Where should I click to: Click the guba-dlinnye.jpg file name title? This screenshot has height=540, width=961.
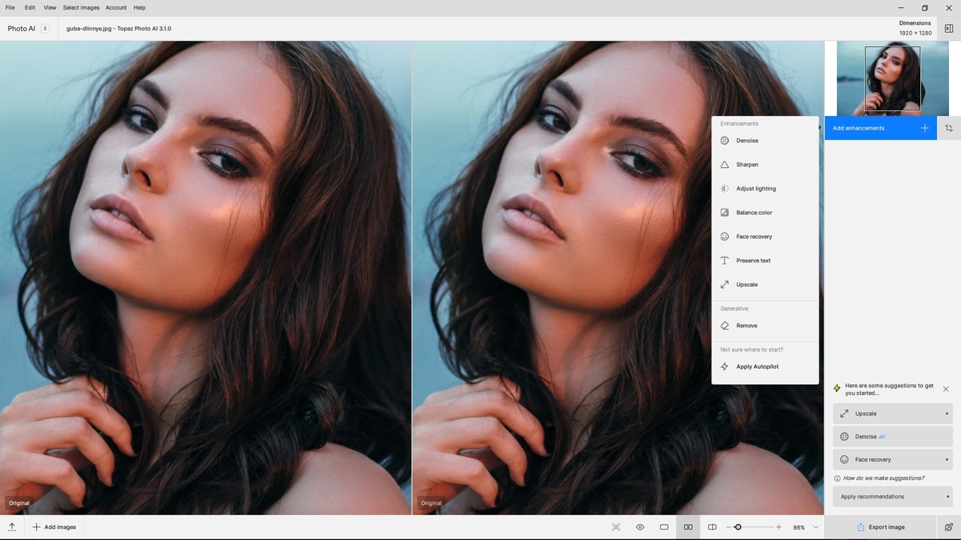click(119, 29)
